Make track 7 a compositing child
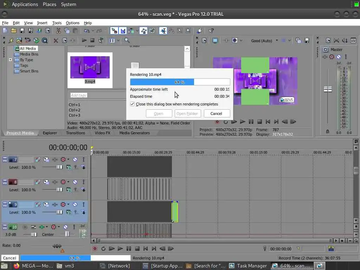The height and width of the screenshot is (270, 360). [x=83, y=167]
